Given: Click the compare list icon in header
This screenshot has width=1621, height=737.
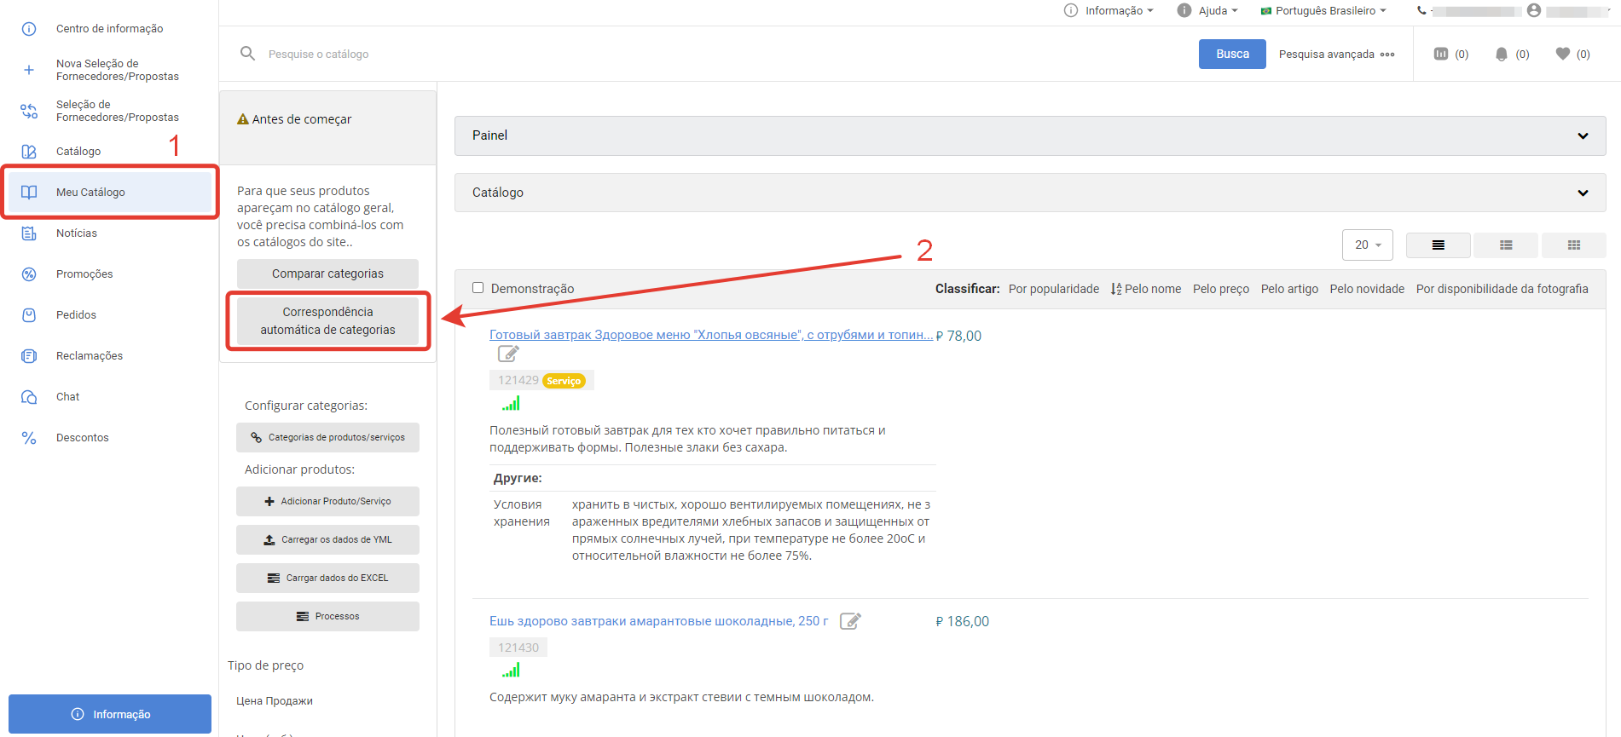Looking at the screenshot, I should tap(1441, 54).
